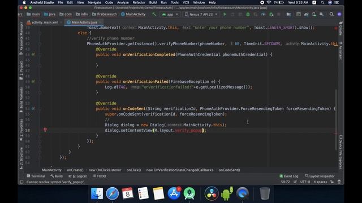362x203 pixels.
Task: Open App Store from the dock
Action: (x=174, y=193)
